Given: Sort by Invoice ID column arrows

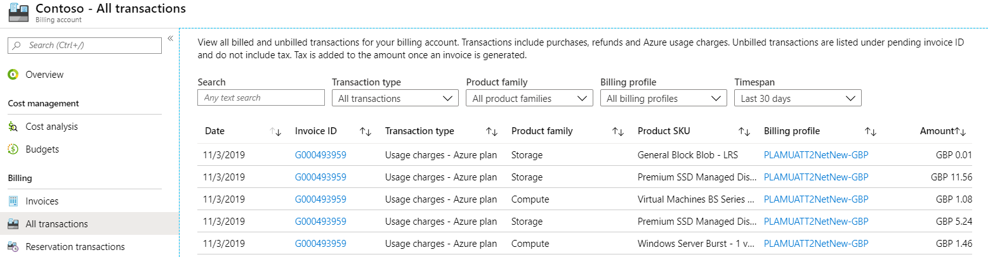Looking at the screenshot, I should click(x=366, y=132).
